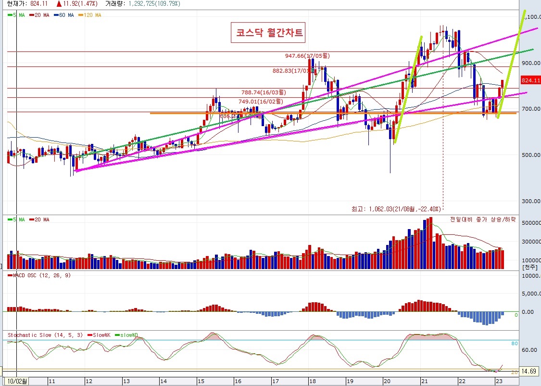Click the 500000 volume axis label
The width and height of the screenshot is (541, 386).
pyautogui.click(x=531, y=223)
